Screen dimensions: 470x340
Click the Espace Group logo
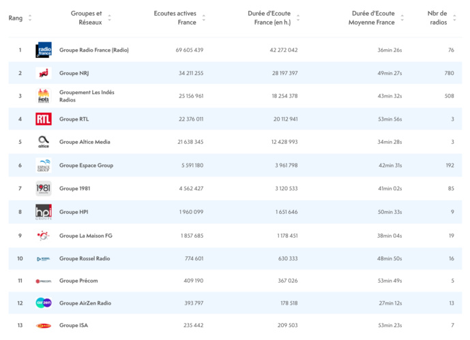[x=44, y=165]
